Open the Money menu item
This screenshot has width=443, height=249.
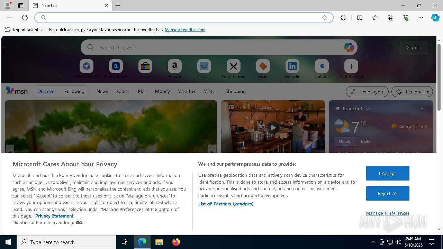point(162,91)
